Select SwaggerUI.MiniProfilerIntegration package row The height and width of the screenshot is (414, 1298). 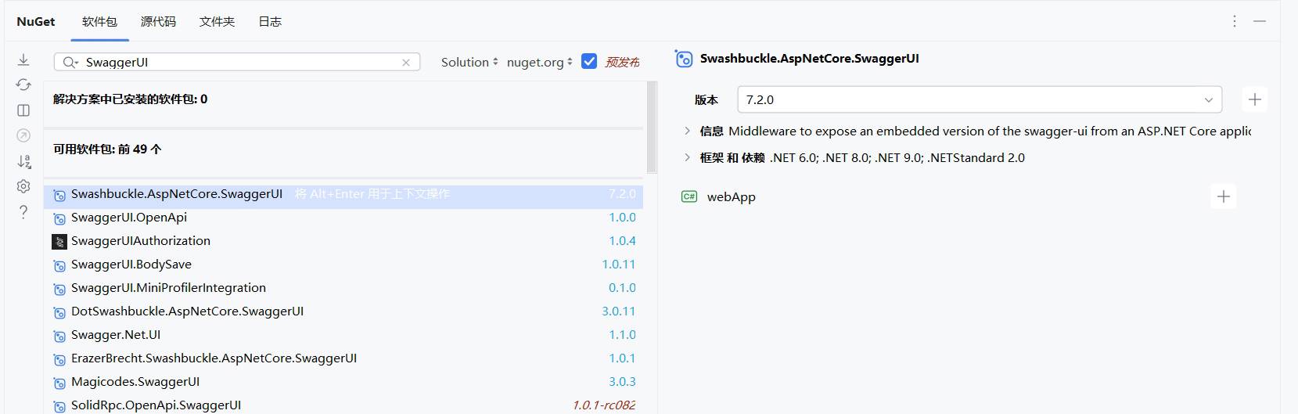tap(343, 288)
